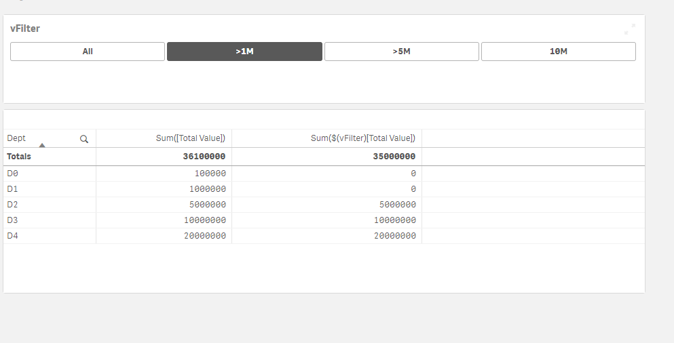Screen dimensions: 674x343
Task: Select the All filter button
Action: pos(88,52)
